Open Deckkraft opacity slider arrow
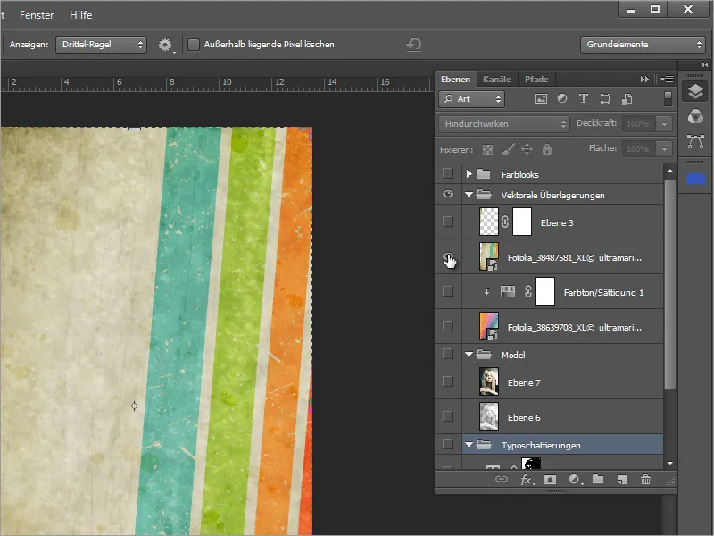The image size is (714, 536). pyautogui.click(x=664, y=124)
